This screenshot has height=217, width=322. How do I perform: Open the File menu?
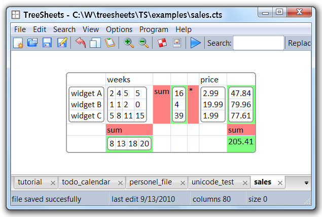(20, 29)
